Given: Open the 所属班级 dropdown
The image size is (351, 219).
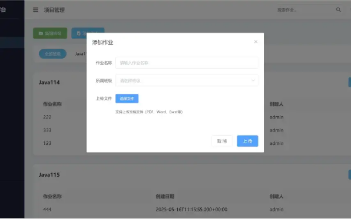Looking at the screenshot, I should point(187,80).
